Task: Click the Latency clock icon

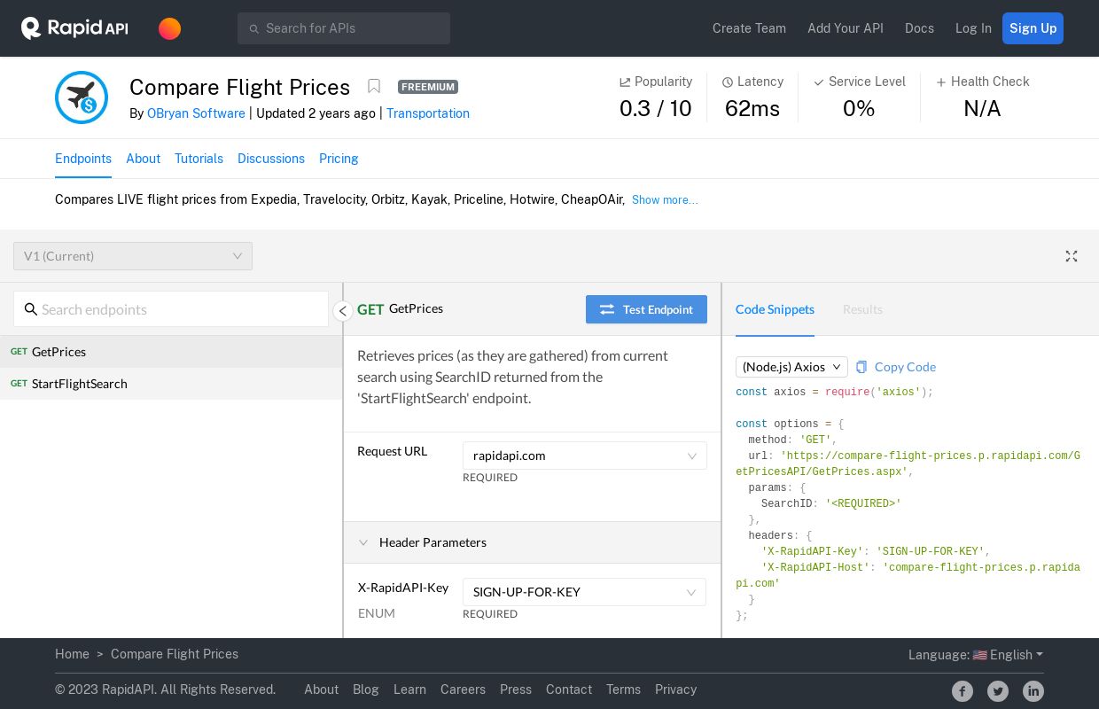Action: [728, 82]
